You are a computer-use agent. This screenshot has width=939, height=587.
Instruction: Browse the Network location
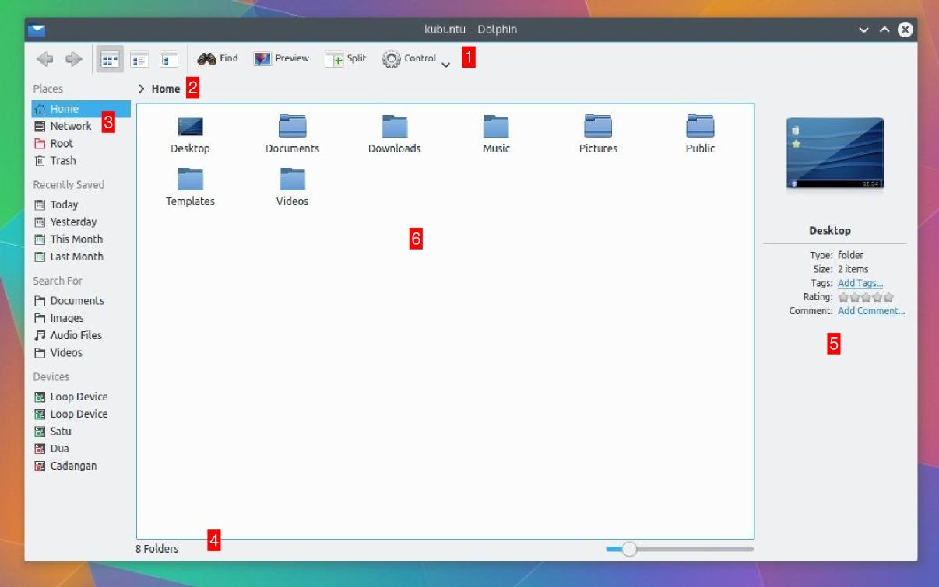click(x=70, y=125)
